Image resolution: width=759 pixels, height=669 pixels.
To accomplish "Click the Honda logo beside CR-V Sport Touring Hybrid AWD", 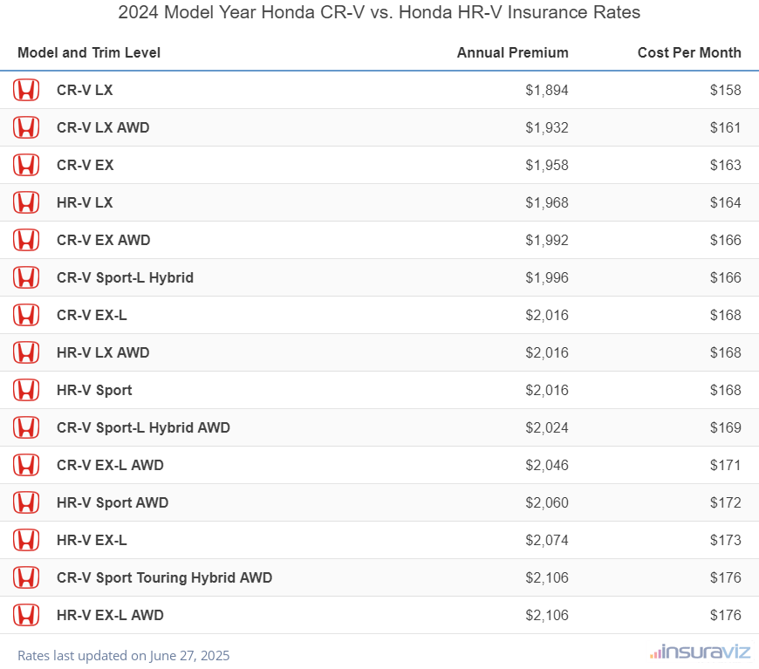I will 26,577.
